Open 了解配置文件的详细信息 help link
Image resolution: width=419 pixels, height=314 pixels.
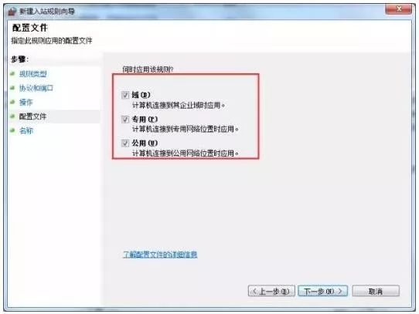[160, 255]
